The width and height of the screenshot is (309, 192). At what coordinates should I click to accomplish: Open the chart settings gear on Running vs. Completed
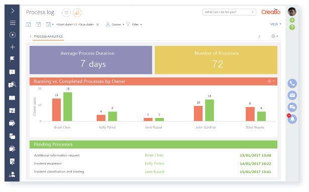point(271,81)
